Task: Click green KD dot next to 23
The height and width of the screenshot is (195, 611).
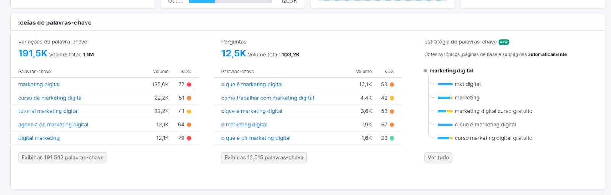Action: tap(392, 138)
